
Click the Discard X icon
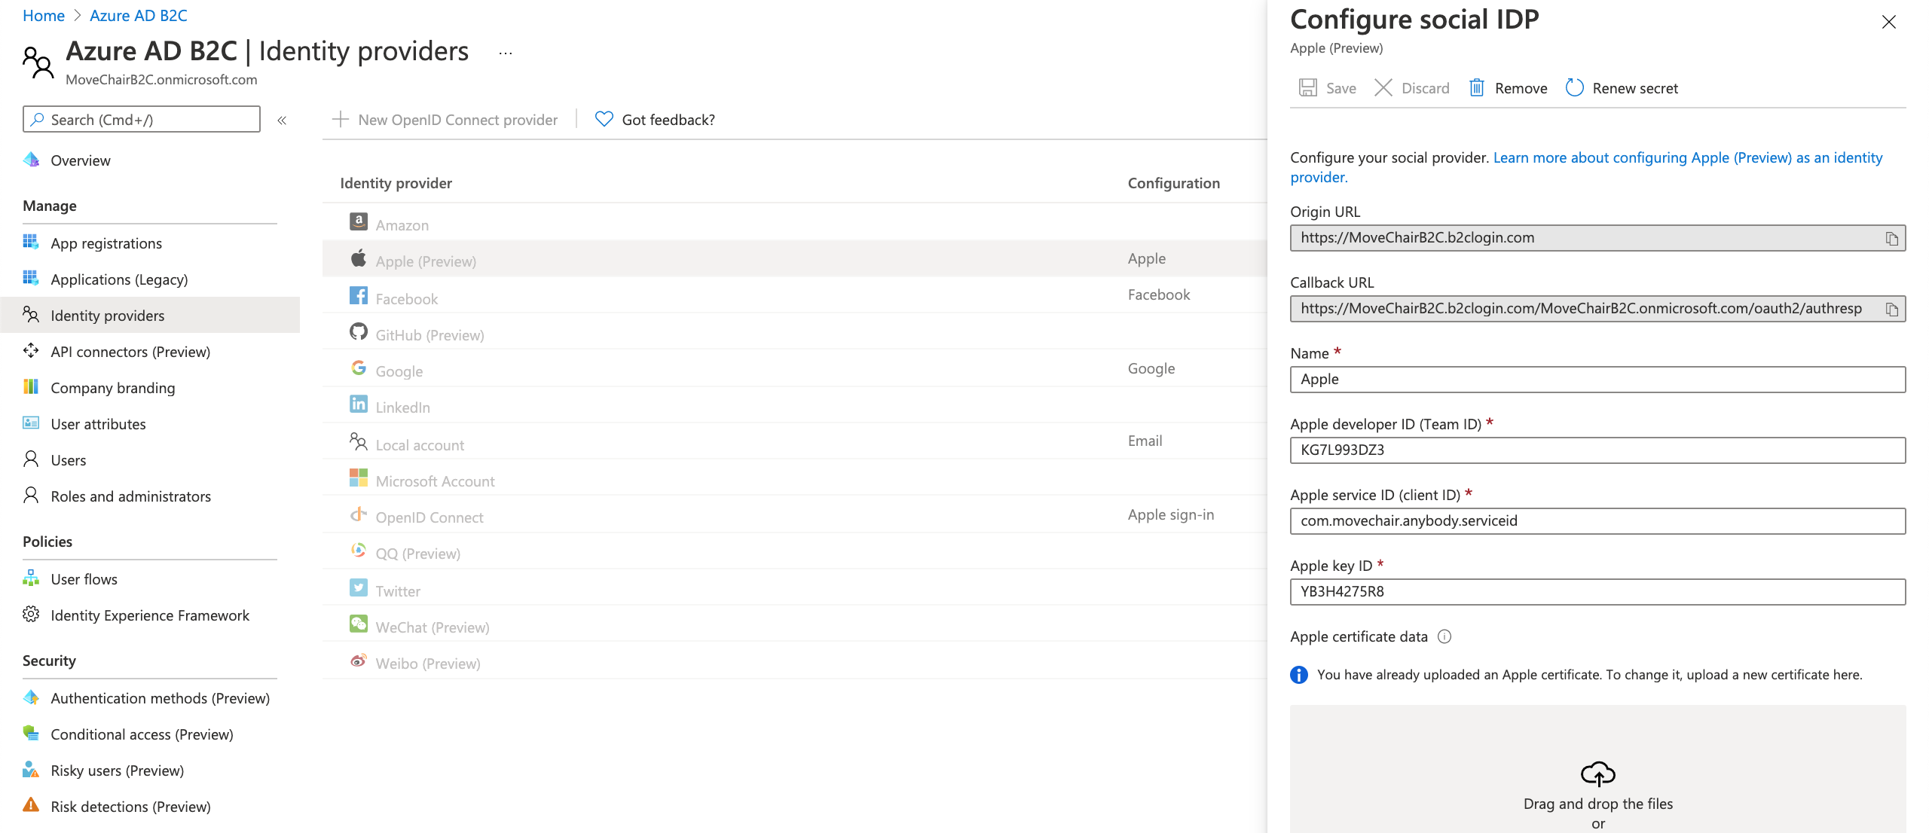1383,88
